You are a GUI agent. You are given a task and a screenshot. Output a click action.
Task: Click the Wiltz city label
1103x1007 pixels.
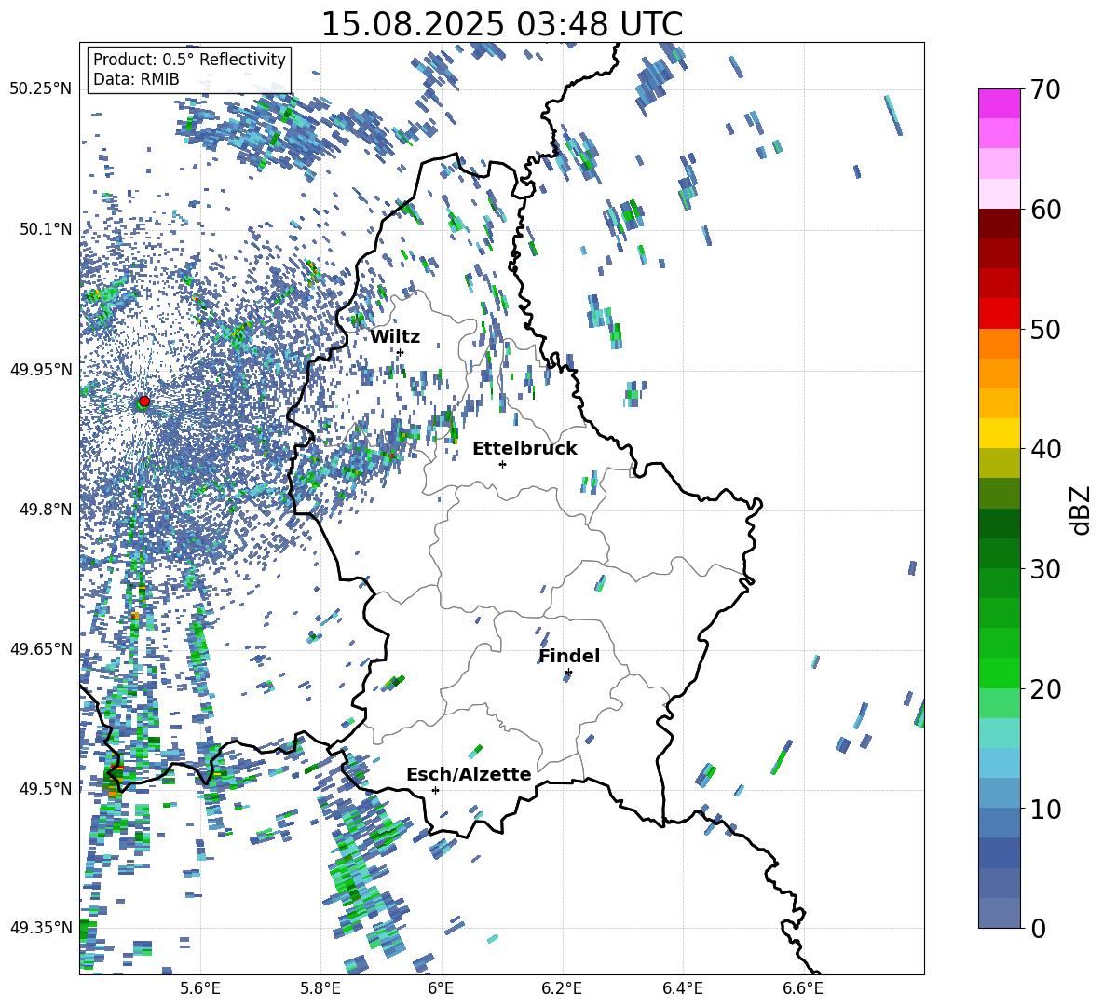pos(395,337)
